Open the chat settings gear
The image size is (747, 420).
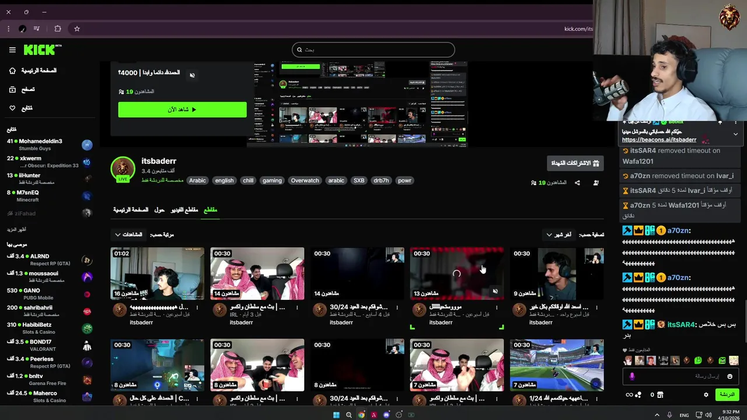[706, 395]
